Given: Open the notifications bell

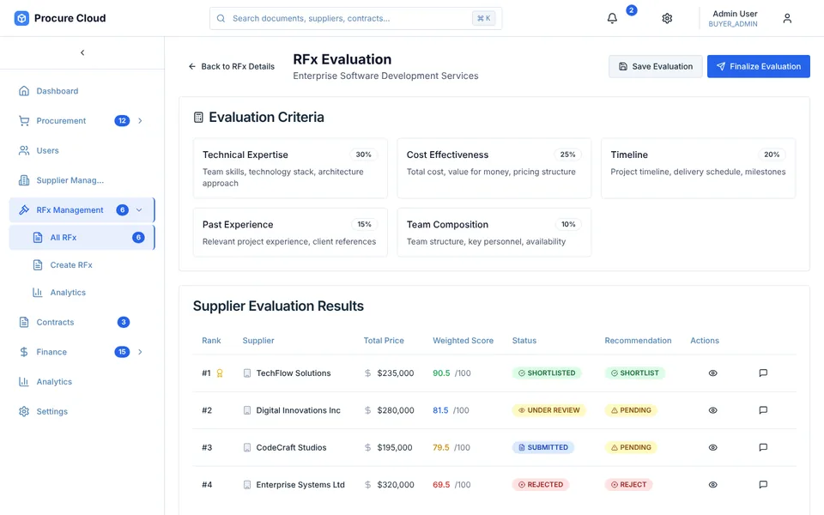Looking at the screenshot, I should tap(612, 18).
